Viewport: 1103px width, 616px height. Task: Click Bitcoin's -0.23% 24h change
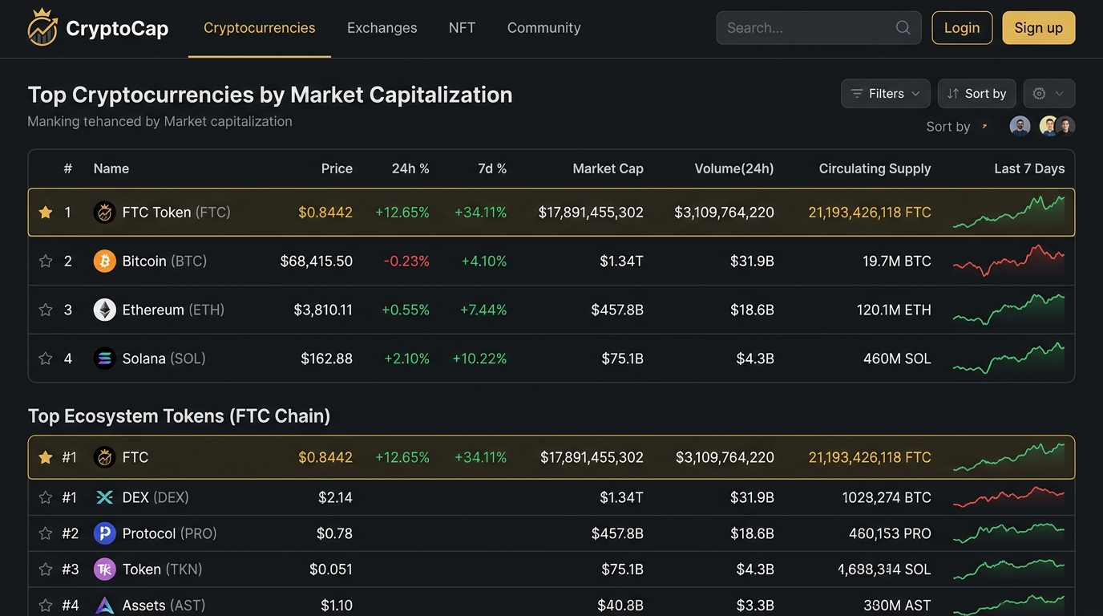tap(406, 261)
